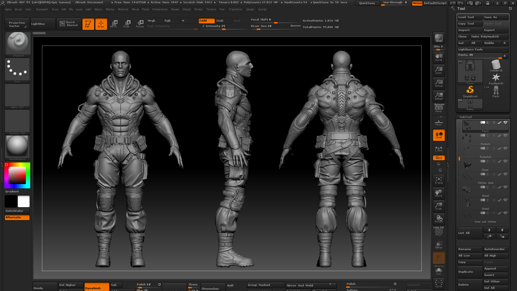Toggle visibility of Shoe1 subtool

point(505,161)
